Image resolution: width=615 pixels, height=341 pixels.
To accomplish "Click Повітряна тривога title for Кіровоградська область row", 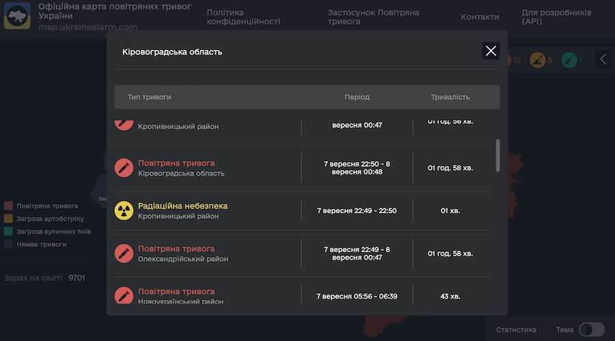I will click(x=176, y=163).
